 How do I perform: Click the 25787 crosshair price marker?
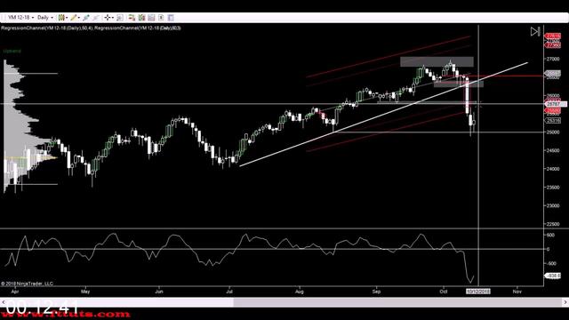pyautogui.click(x=556, y=104)
